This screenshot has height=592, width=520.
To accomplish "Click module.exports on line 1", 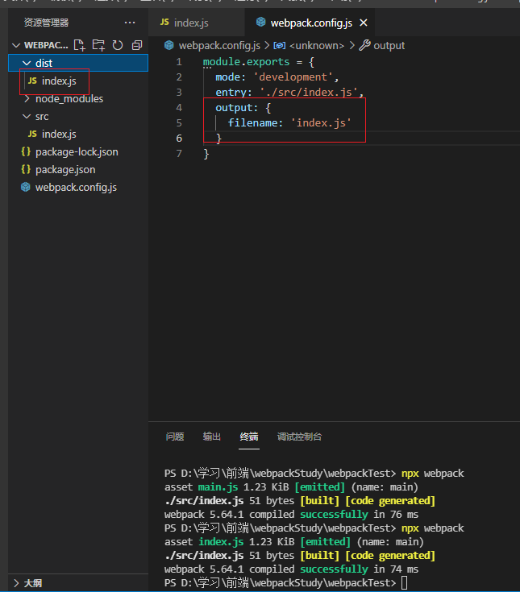I will 246,61.
